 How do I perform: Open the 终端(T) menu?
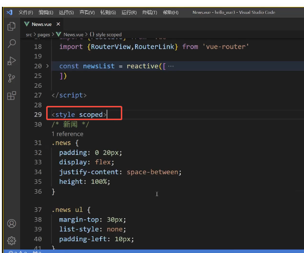point(149,13)
